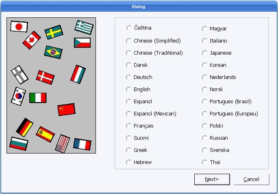Choose the Portugues (Europeu) option
Viewport: 278px width, 194px height.
[x=204, y=114]
